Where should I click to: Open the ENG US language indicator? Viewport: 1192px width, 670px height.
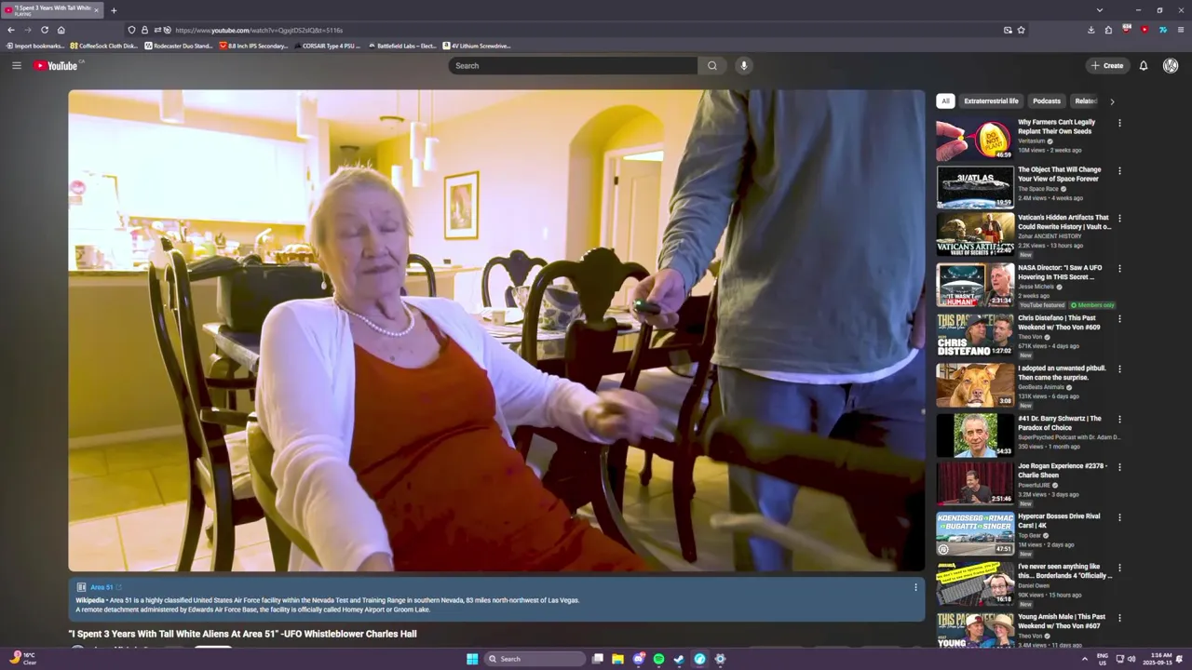[1103, 659]
